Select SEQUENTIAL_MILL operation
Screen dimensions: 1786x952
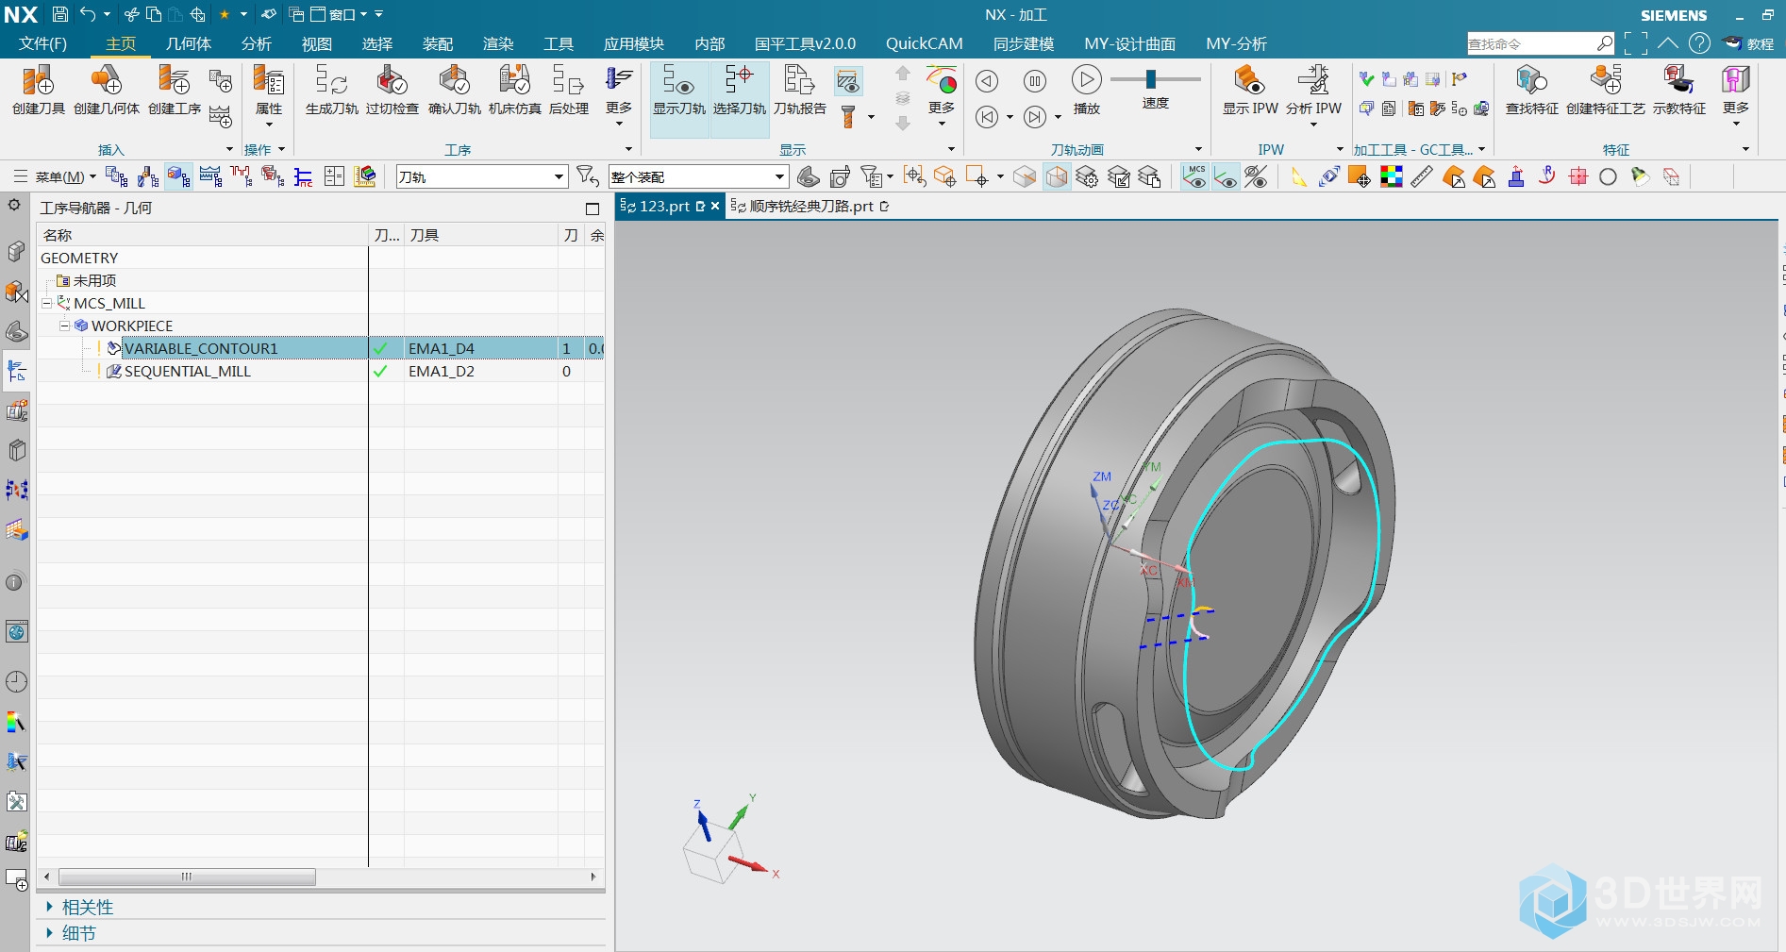[x=188, y=371]
